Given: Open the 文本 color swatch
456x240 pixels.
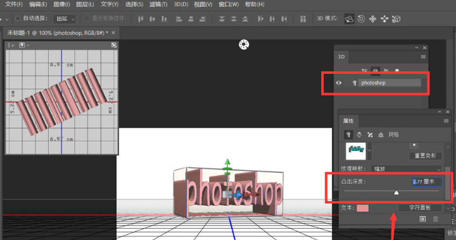Looking at the screenshot, I should click(363, 208).
